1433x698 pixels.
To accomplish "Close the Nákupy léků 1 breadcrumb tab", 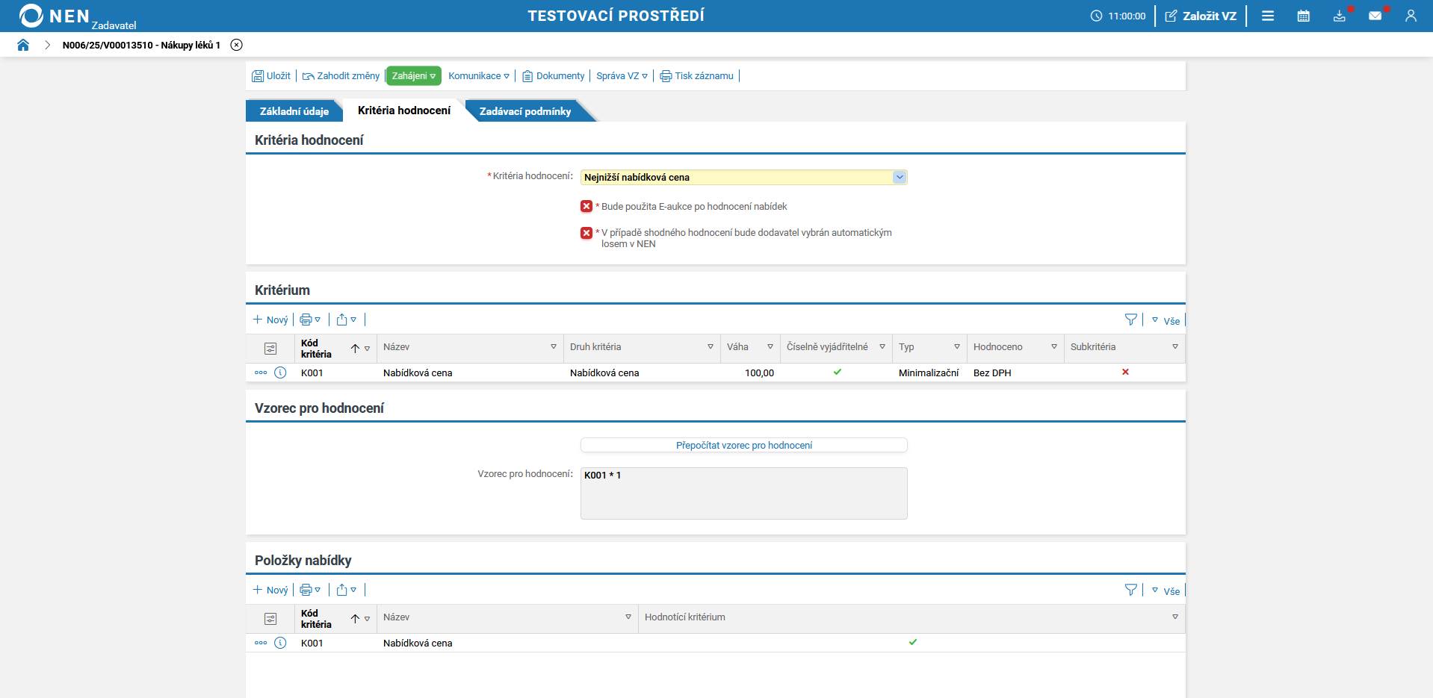I will point(237,45).
